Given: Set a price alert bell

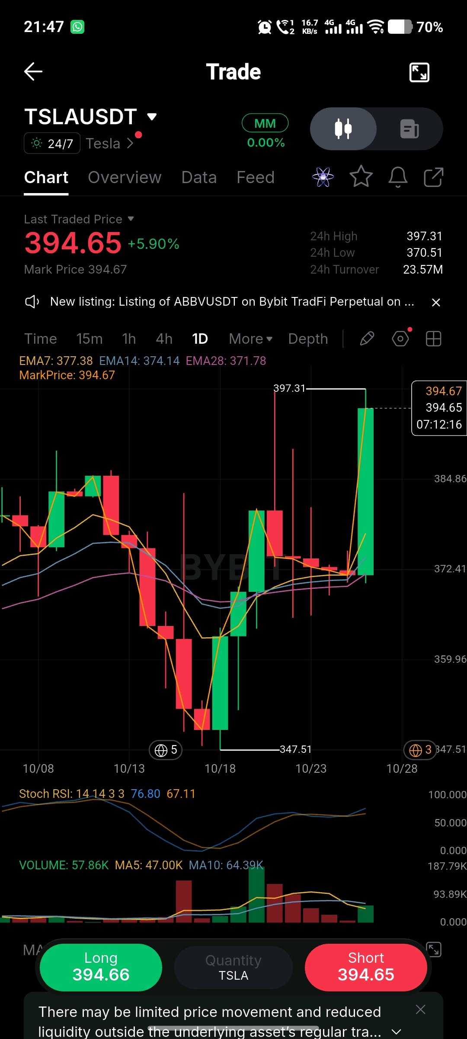Looking at the screenshot, I should tap(398, 177).
